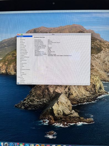Click the Memory label in the overview
This screenshot has height=146, width=109.
click(37, 50)
